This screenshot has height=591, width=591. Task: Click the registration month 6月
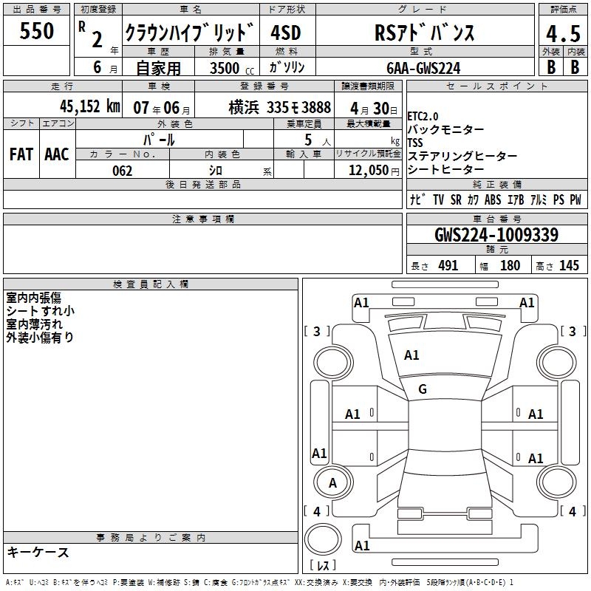point(105,67)
